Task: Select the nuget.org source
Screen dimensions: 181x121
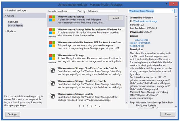Action: pos(13,22)
